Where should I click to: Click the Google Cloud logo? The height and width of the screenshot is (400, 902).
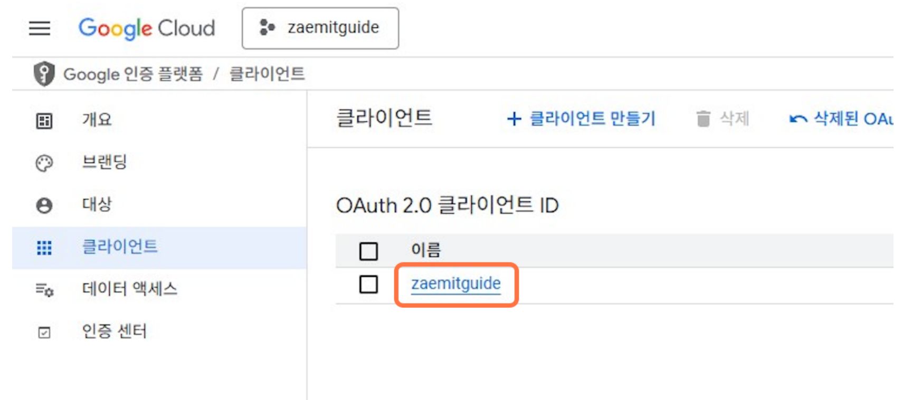[147, 28]
